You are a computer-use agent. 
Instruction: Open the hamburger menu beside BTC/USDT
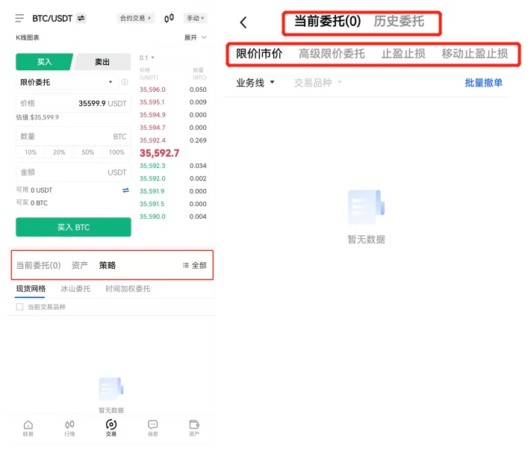19,18
